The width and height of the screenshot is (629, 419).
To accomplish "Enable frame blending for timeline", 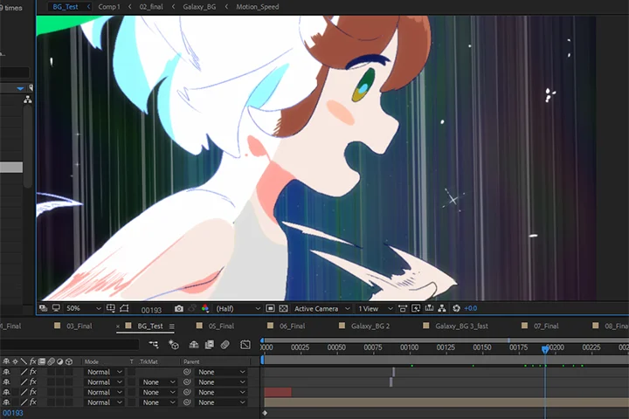I will tap(210, 345).
